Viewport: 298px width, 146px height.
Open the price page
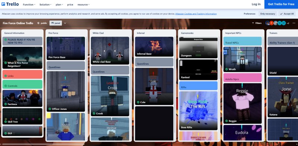tap(70, 4)
